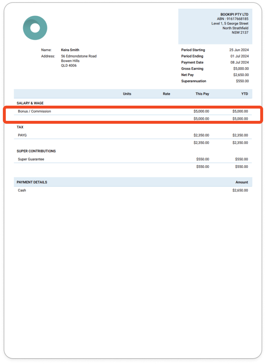The width and height of the screenshot is (266, 364).
Task: Click PAYG This Pay amount $2,350.00
Action: (201, 135)
